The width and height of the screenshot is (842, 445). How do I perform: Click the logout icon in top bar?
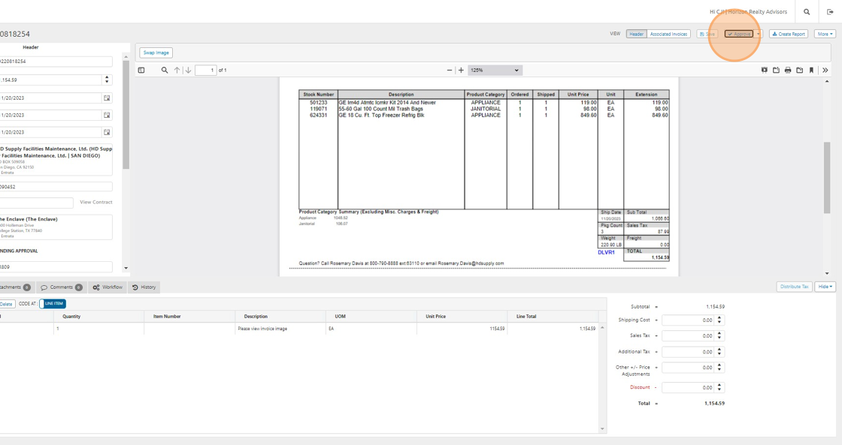point(830,12)
